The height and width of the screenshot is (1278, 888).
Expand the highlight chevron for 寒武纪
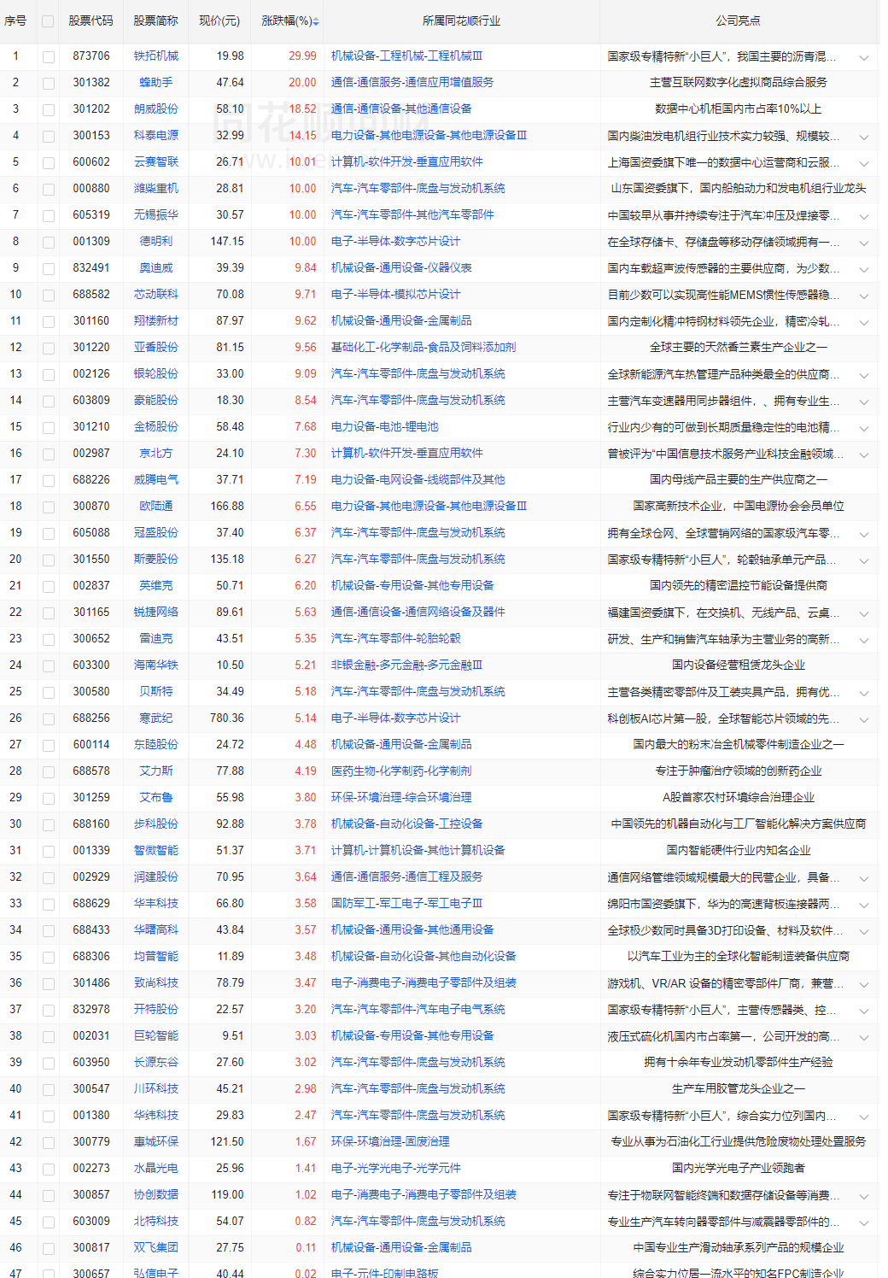click(x=864, y=719)
